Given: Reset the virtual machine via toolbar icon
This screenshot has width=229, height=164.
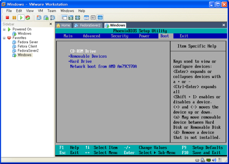Looking at the screenshot, I should coord(27,18).
